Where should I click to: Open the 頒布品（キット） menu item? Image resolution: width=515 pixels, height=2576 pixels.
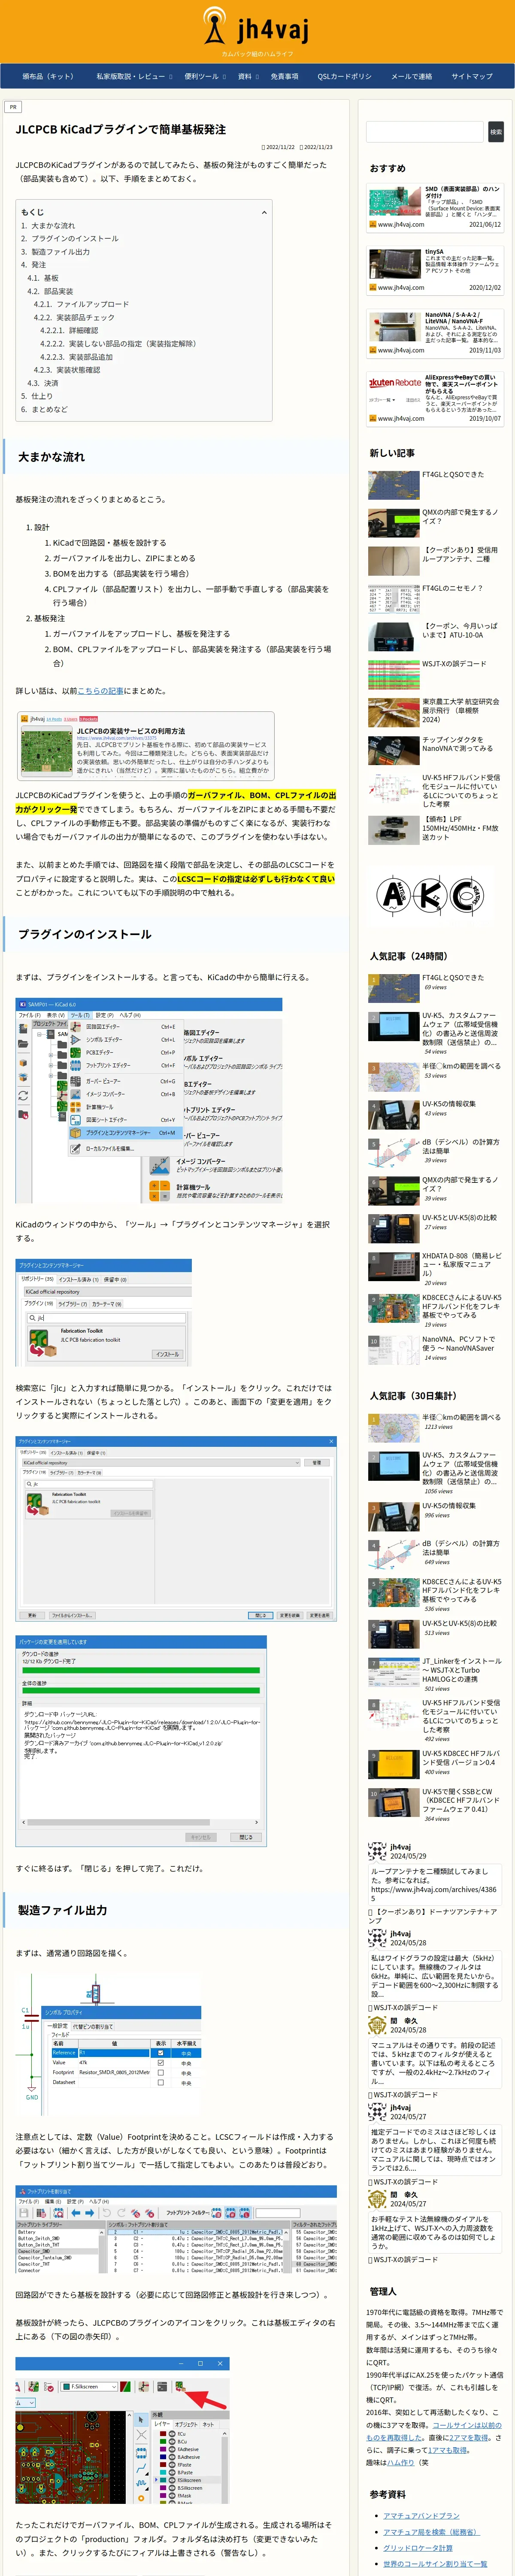tap(48, 76)
